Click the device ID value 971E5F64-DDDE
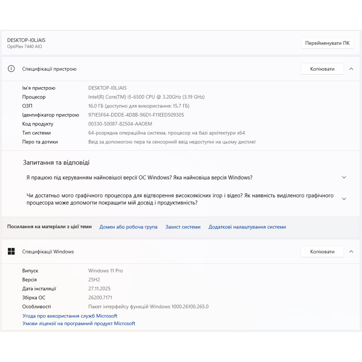Image resolution: width=362 pixels, height=362 pixels. (x=136, y=115)
